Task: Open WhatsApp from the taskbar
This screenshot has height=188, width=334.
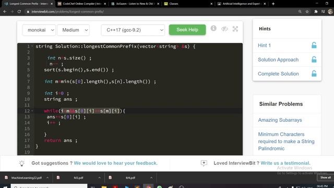Action: [159, 186]
